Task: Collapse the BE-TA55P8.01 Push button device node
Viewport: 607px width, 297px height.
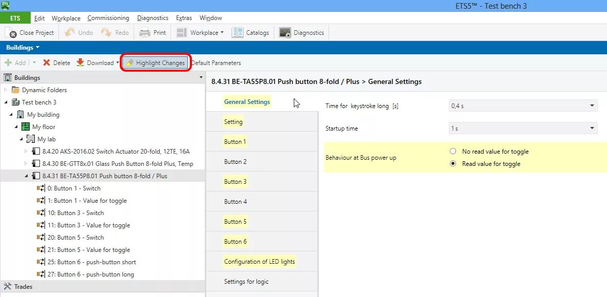Action: (x=27, y=176)
